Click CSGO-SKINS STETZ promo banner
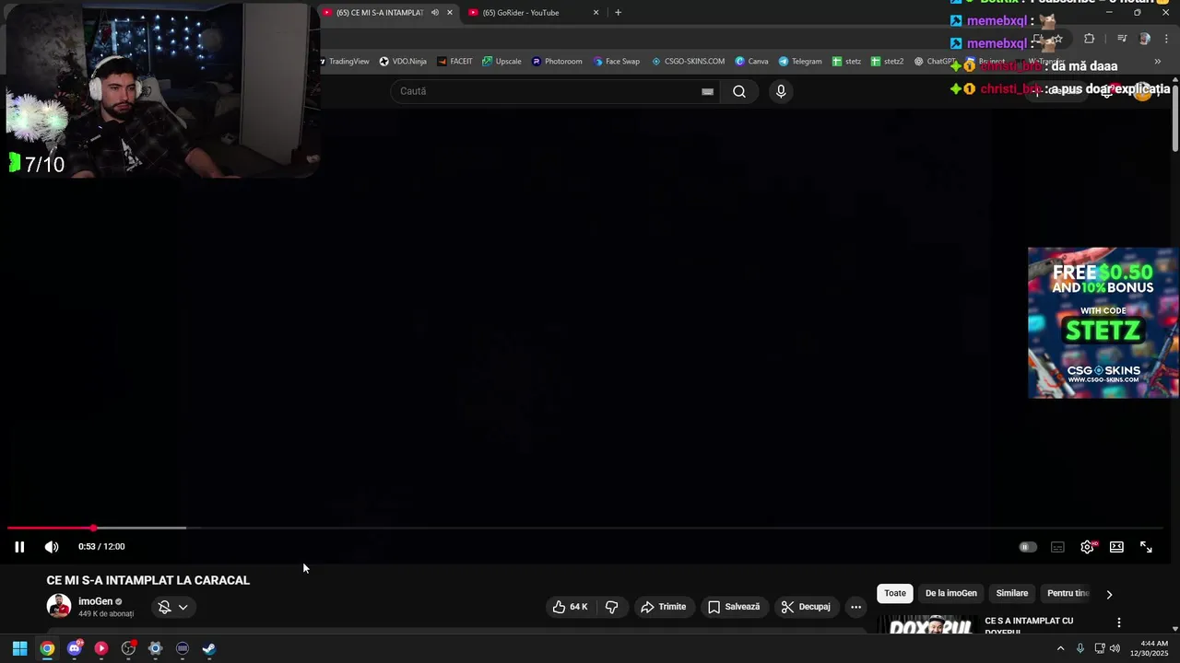The width and height of the screenshot is (1180, 663). (x=1103, y=322)
